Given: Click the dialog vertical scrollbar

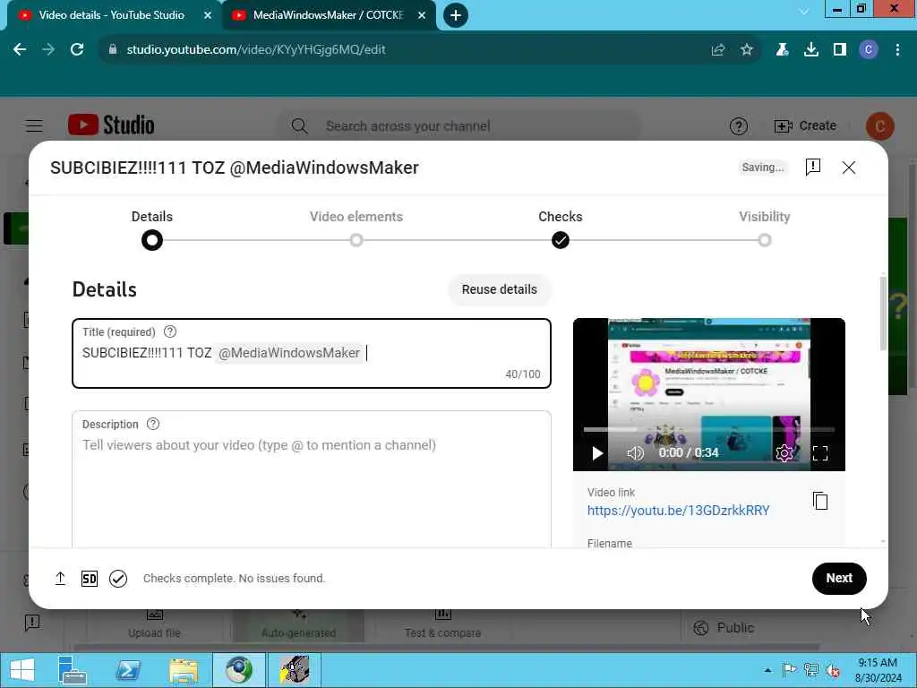Looking at the screenshot, I should [882, 314].
